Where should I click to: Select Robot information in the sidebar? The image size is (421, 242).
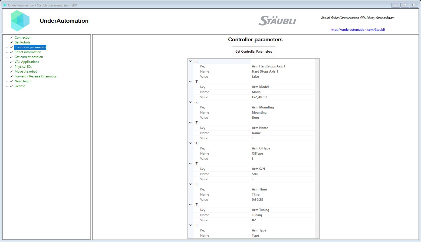28,52
